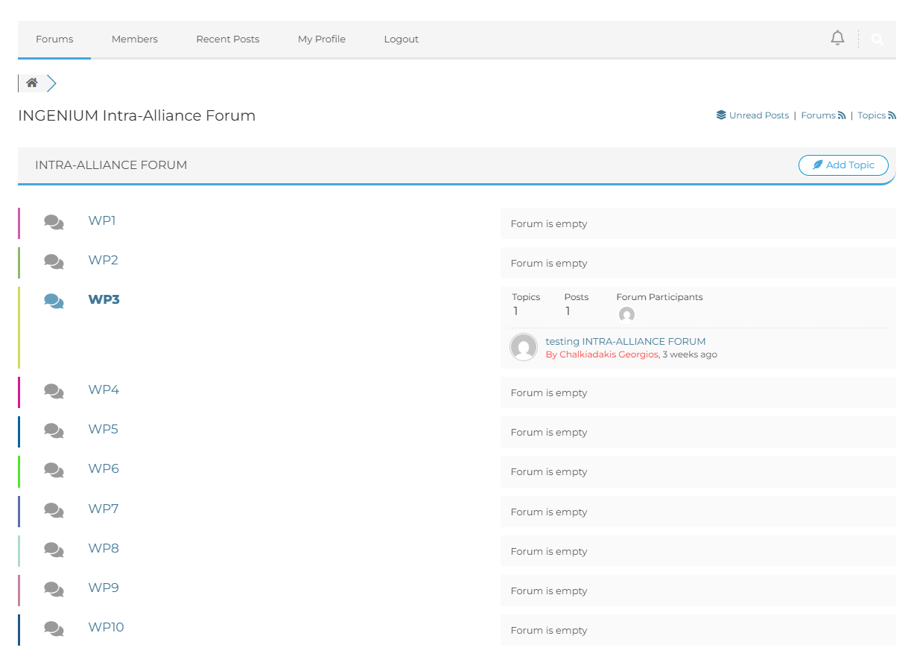Click Logout in the navigation bar
Image resolution: width=911 pixels, height=662 pixels.
click(x=401, y=39)
